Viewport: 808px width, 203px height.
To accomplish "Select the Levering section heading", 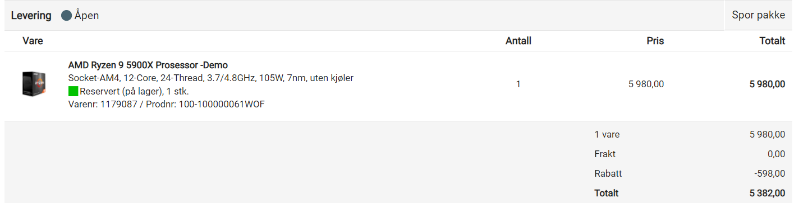I will [x=31, y=16].
